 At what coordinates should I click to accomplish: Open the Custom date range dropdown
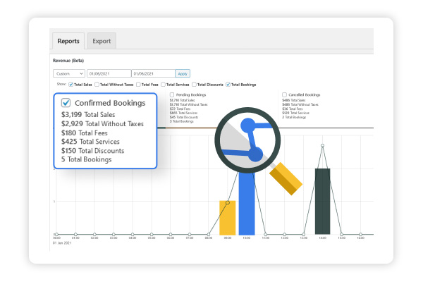[70, 73]
